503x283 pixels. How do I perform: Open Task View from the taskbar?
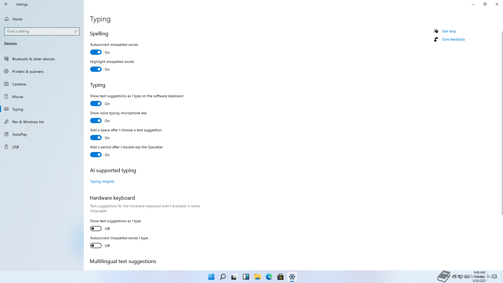pos(234,277)
